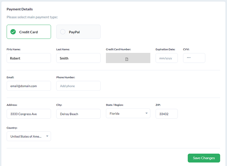The height and width of the screenshot is (166, 227).
Task: Click the green checkmark icon on Credit Card
Action: pos(13,32)
